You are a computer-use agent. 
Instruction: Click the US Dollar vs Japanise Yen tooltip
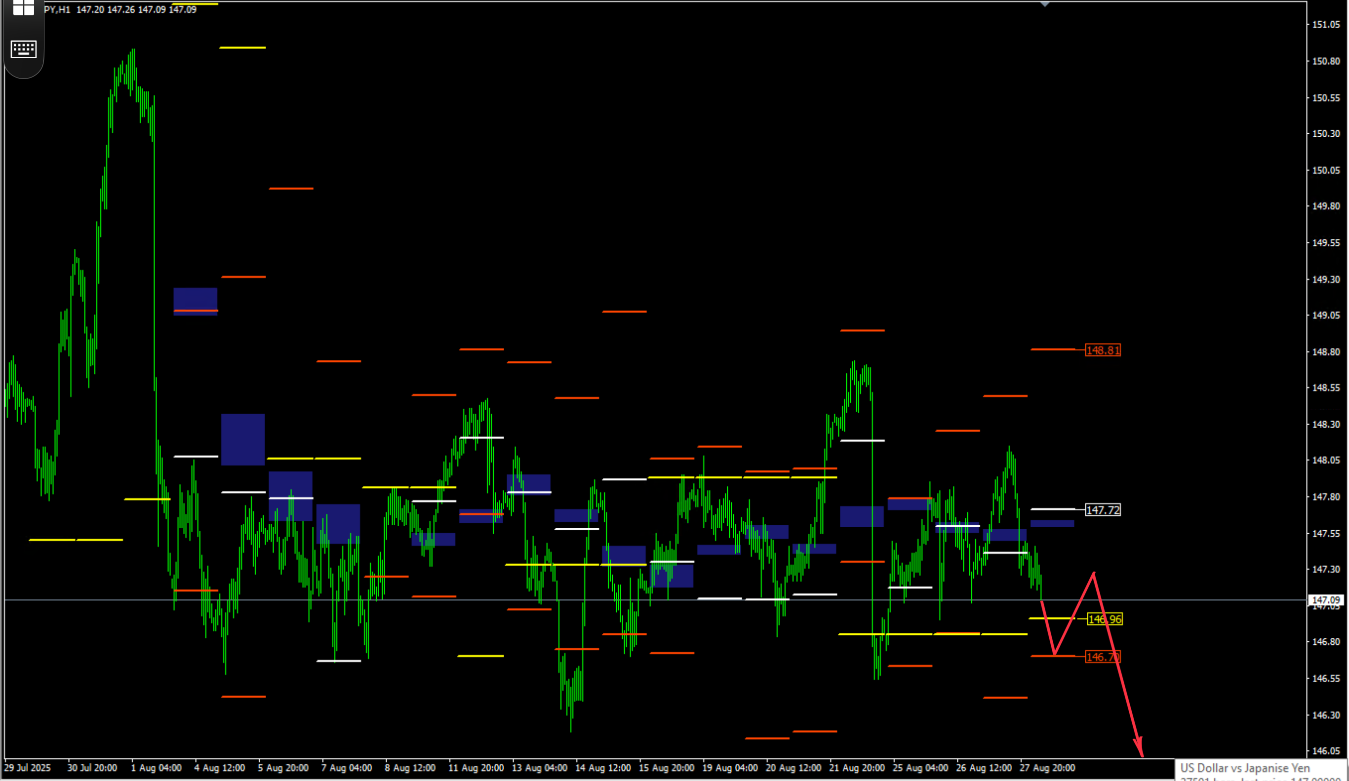point(1245,768)
